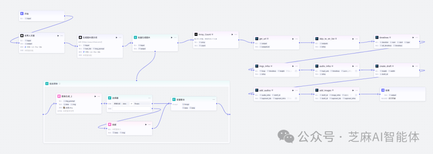Click the objs_to_str_list node code icon
This screenshot has height=154, width=433.
pyautogui.click(x=317, y=39)
